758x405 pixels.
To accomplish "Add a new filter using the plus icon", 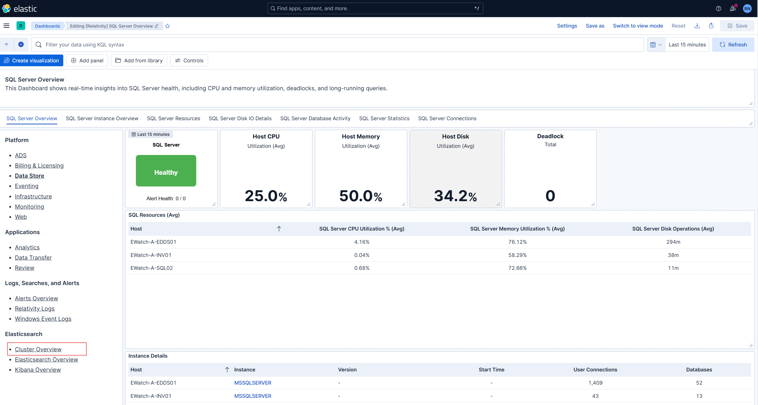I will 21,44.
